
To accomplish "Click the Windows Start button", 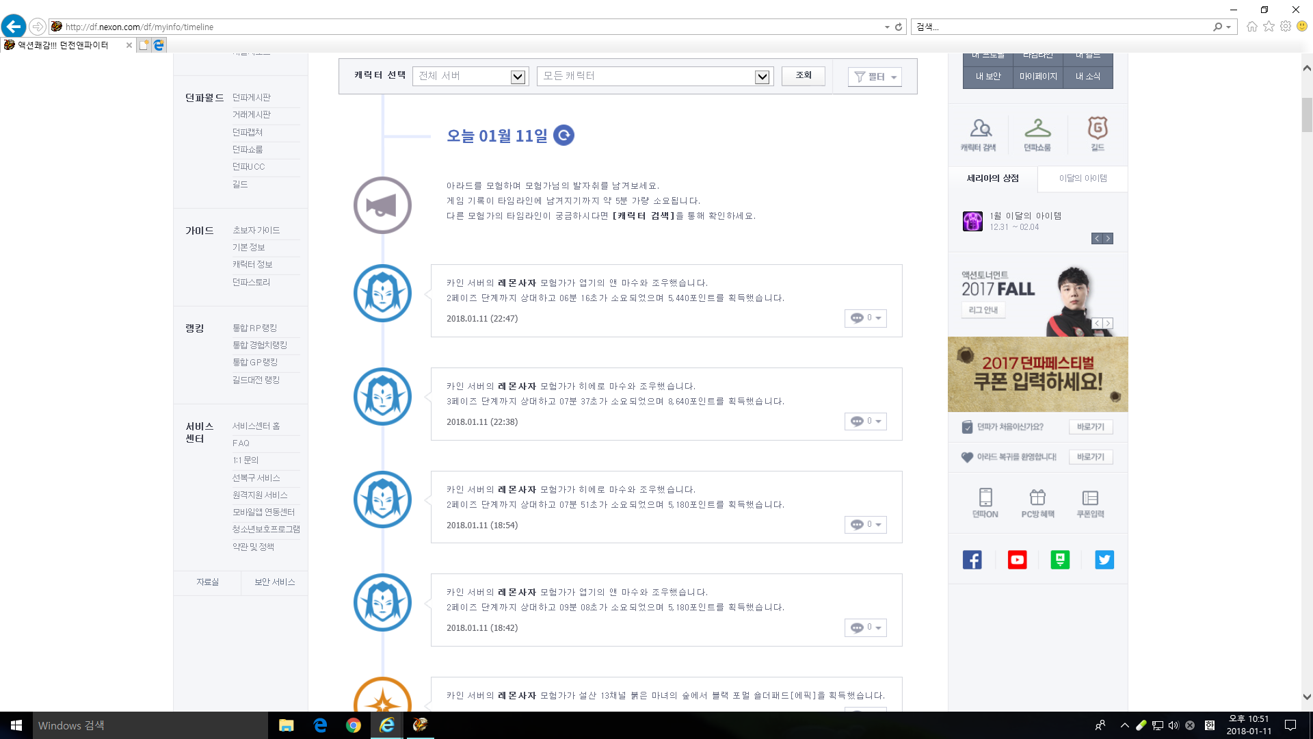I will (16, 725).
